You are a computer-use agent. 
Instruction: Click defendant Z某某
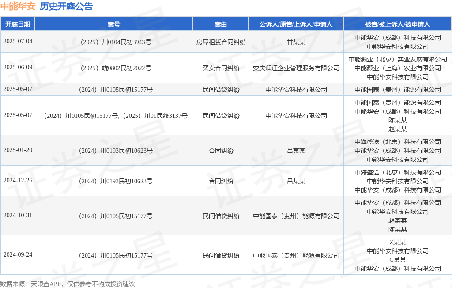tap(398, 242)
